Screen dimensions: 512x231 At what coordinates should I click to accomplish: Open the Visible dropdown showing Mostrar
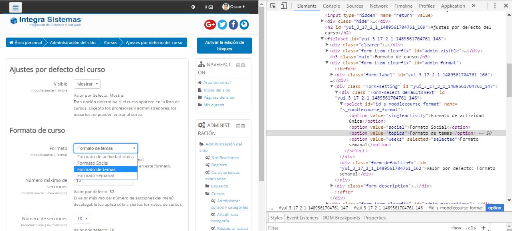coord(87,84)
